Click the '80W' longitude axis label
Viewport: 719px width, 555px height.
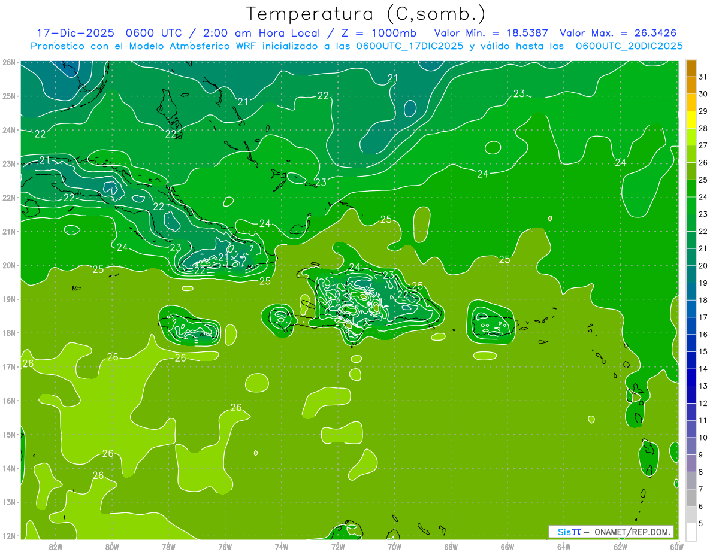coord(112,547)
